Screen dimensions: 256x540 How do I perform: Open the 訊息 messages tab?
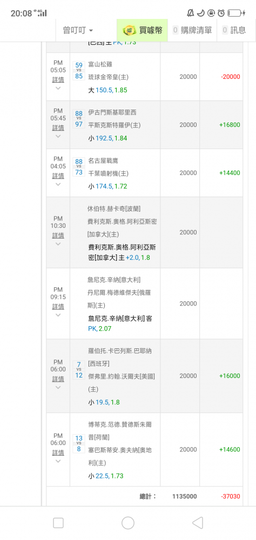click(234, 30)
